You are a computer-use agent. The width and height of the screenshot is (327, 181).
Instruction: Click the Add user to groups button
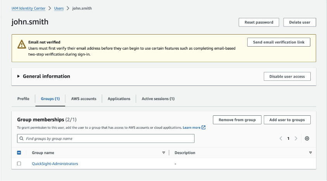287,120
